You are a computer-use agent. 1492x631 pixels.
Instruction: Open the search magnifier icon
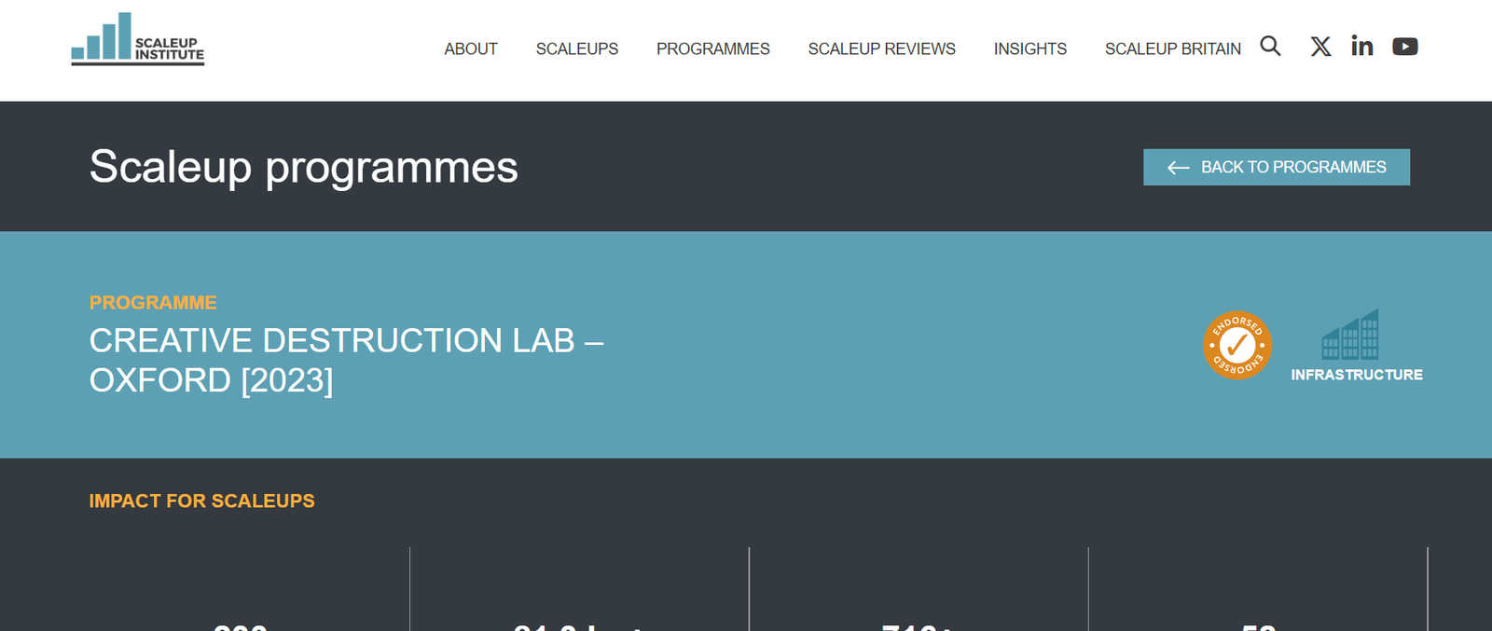coord(1270,47)
